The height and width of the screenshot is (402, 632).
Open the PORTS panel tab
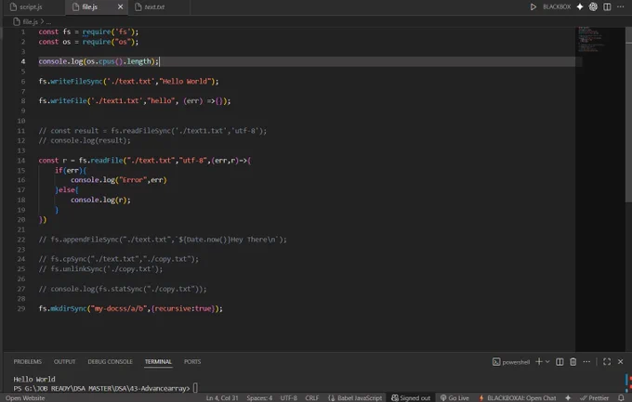pos(192,362)
